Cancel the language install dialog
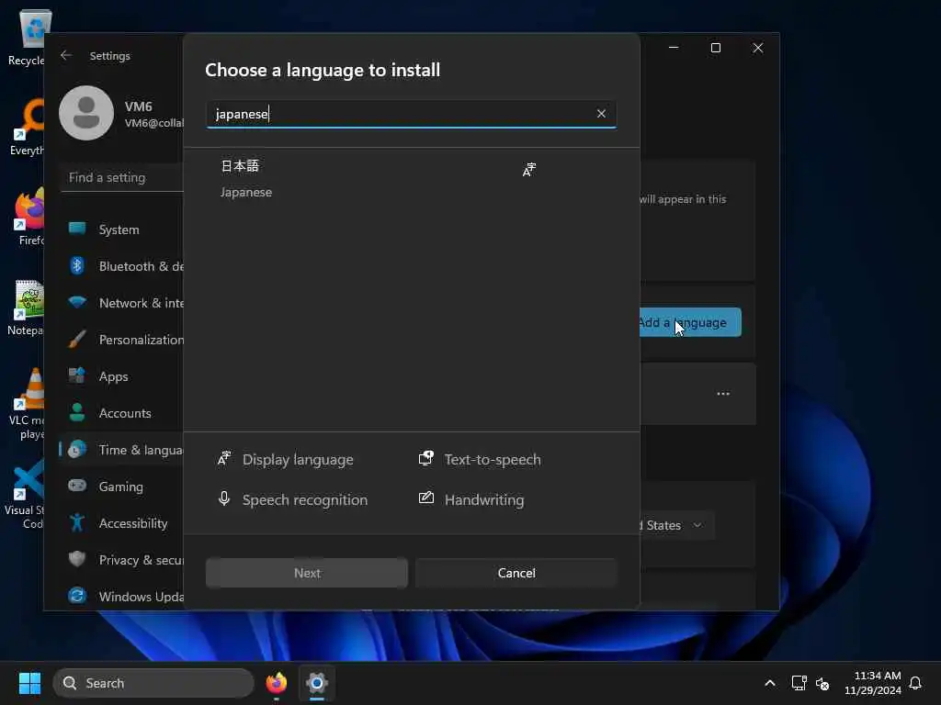The height and width of the screenshot is (705, 941). pyautogui.click(x=516, y=573)
